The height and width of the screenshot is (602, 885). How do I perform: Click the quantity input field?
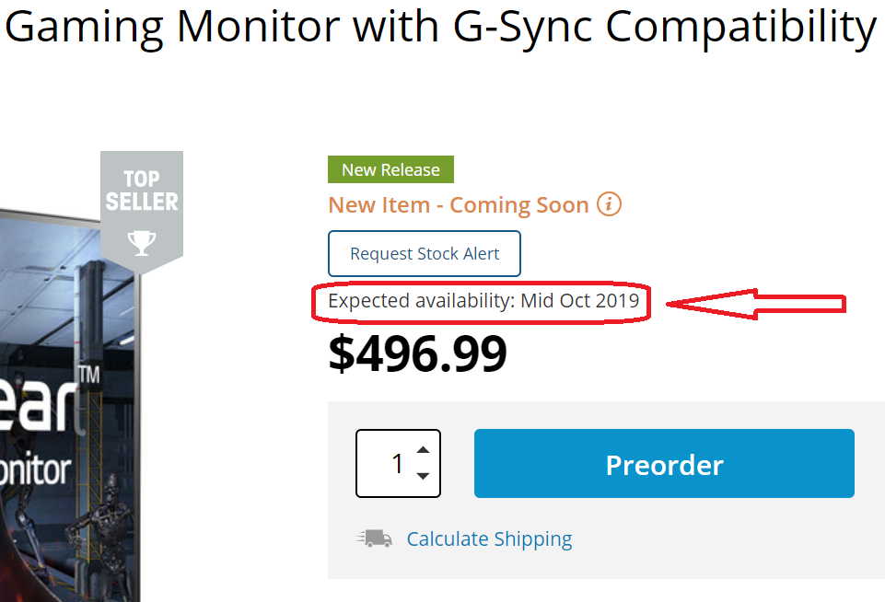[x=389, y=463]
